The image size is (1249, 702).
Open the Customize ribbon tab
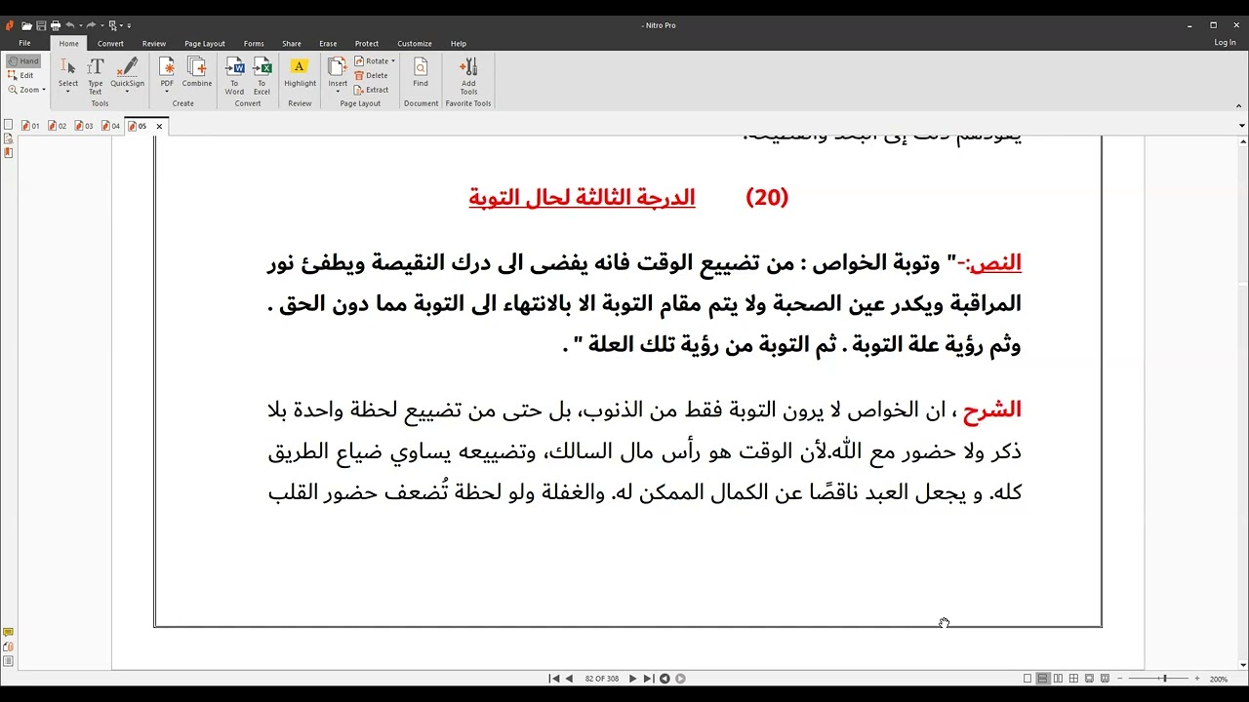click(x=415, y=43)
